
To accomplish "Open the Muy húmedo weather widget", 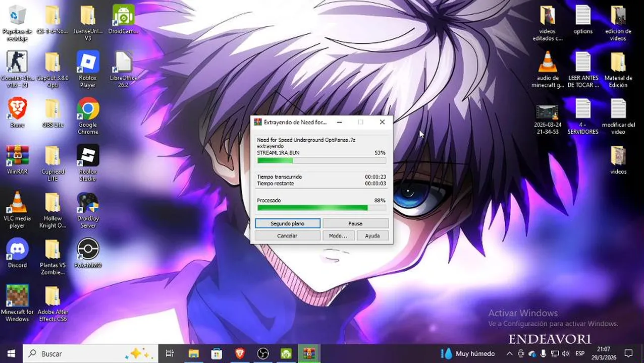I will coord(467,353).
